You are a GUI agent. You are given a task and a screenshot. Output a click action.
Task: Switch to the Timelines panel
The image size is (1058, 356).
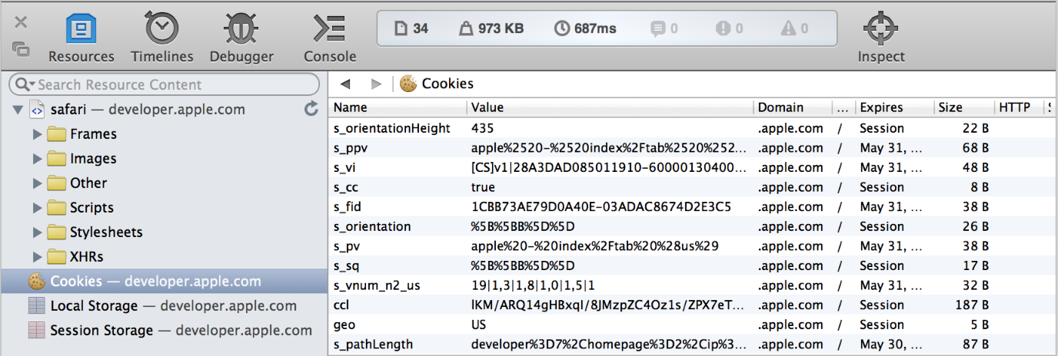click(161, 38)
